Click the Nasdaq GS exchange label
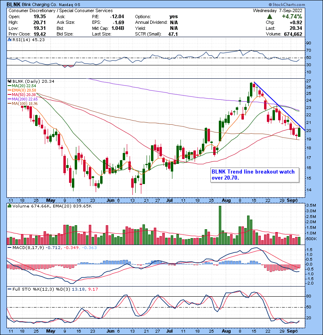The image size is (323, 335). pyautogui.click(x=69, y=4)
